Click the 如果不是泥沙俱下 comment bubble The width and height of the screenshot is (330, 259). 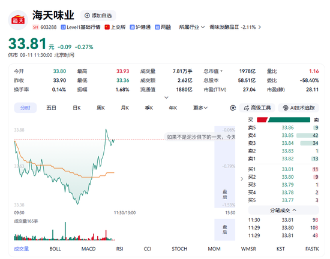[x=200, y=137]
